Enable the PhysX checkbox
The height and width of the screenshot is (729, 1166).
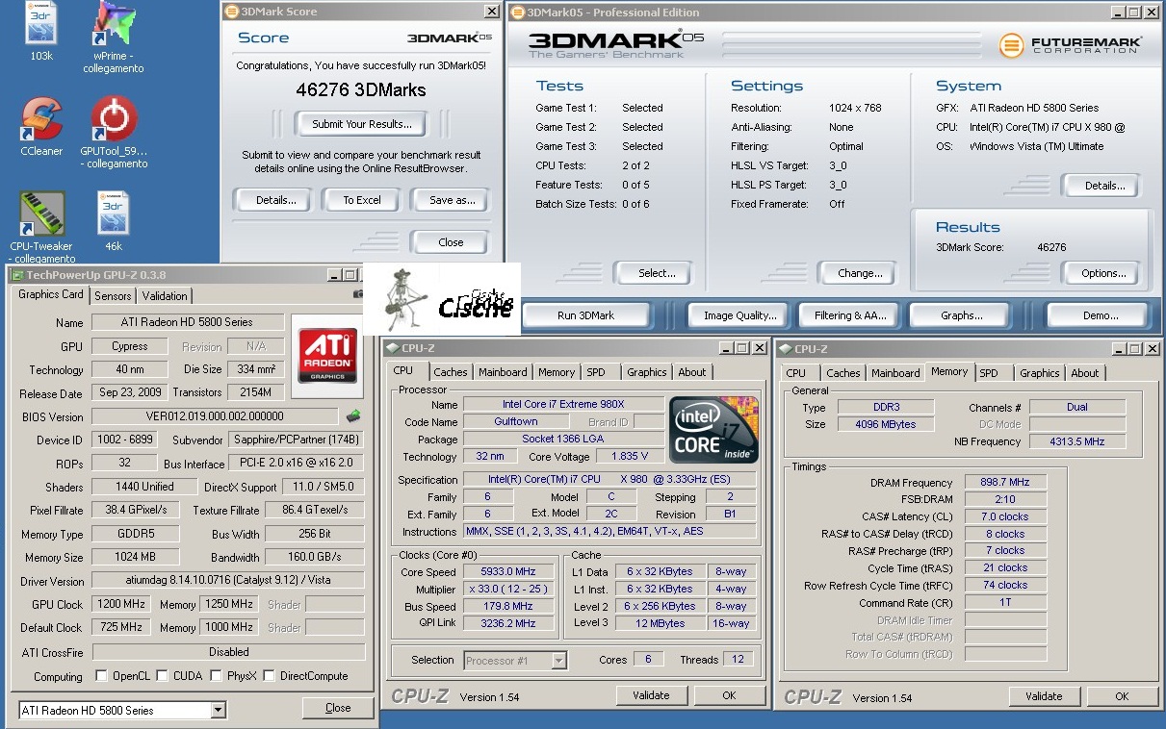click(x=217, y=676)
